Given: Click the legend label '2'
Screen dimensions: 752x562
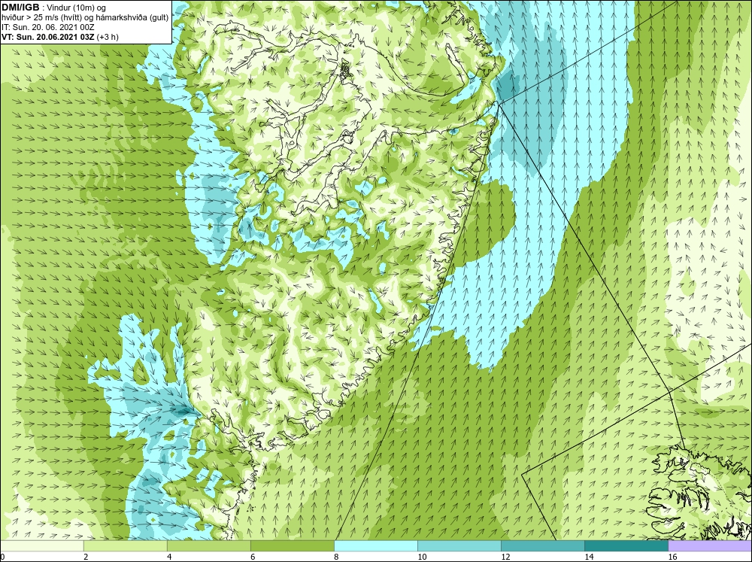Looking at the screenshot, I should 86,557.
